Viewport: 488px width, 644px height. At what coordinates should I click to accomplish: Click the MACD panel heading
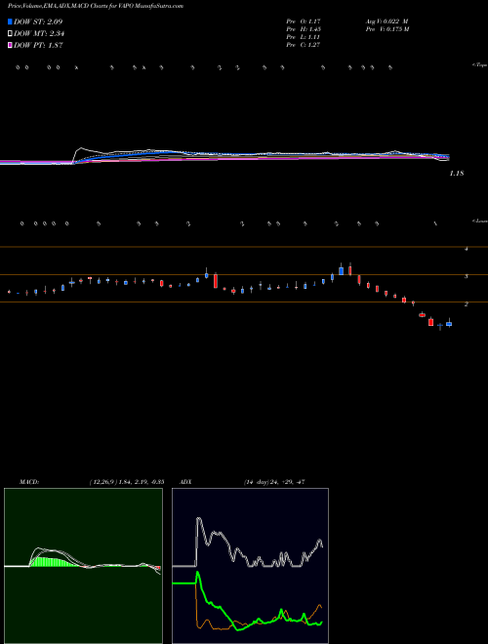(x=28, y=482)
